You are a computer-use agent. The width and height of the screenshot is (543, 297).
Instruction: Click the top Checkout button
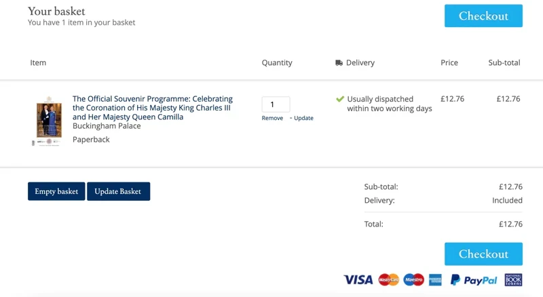483,16
